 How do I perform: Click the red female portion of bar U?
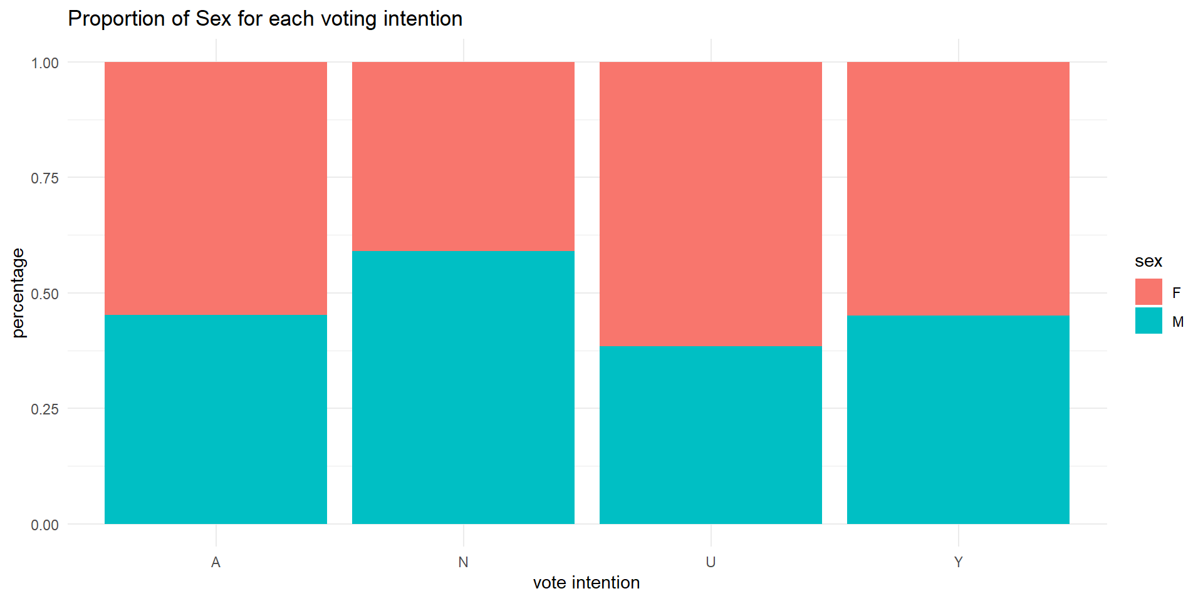tap(711, 203)
